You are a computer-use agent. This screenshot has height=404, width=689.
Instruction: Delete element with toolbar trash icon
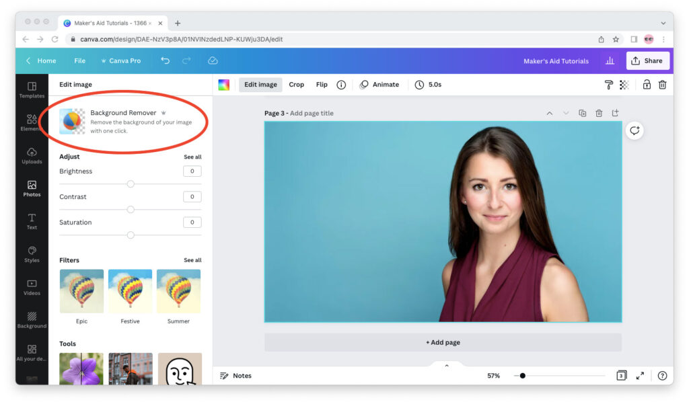pos(662,85)
